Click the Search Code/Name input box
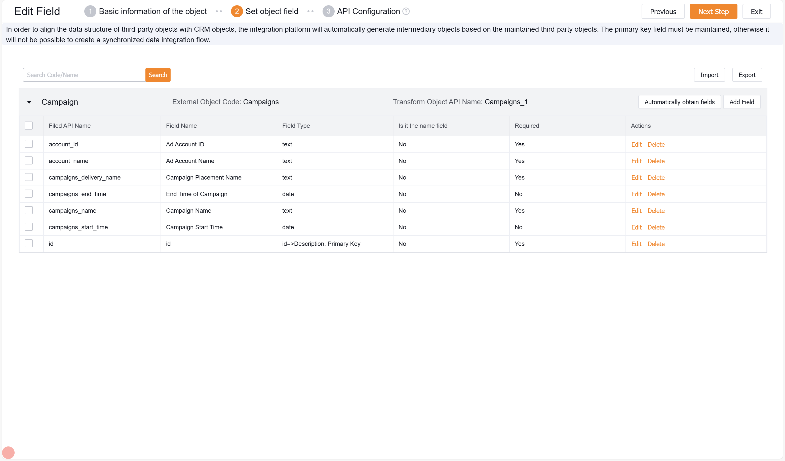785x461 pixels. point(84,75)
